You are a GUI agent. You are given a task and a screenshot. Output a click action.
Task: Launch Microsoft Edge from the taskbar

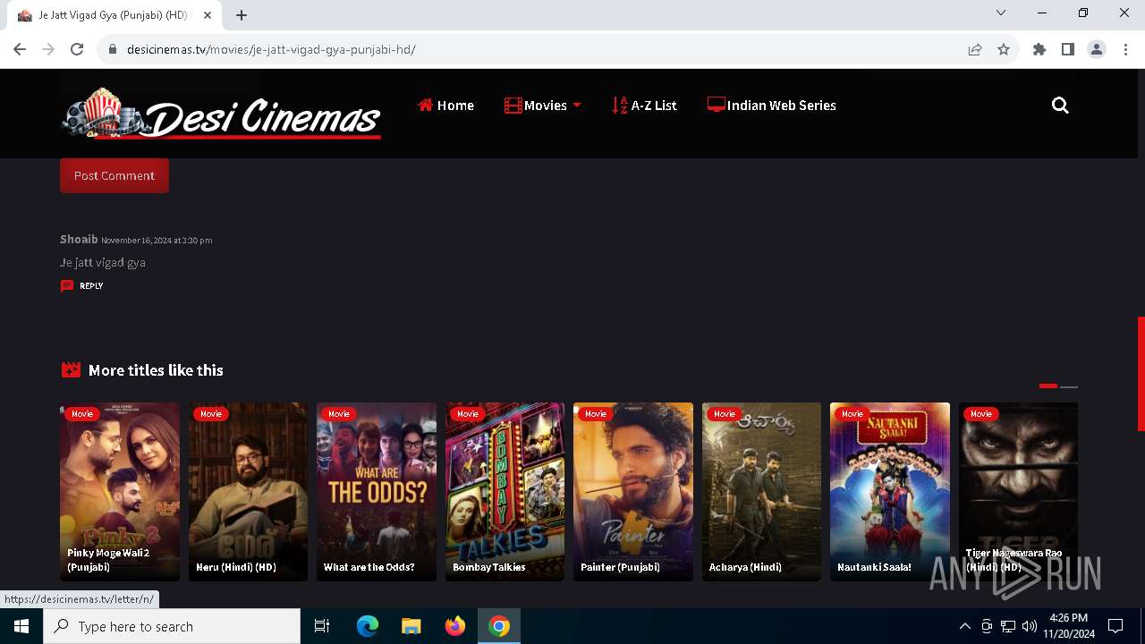[368, 626]
